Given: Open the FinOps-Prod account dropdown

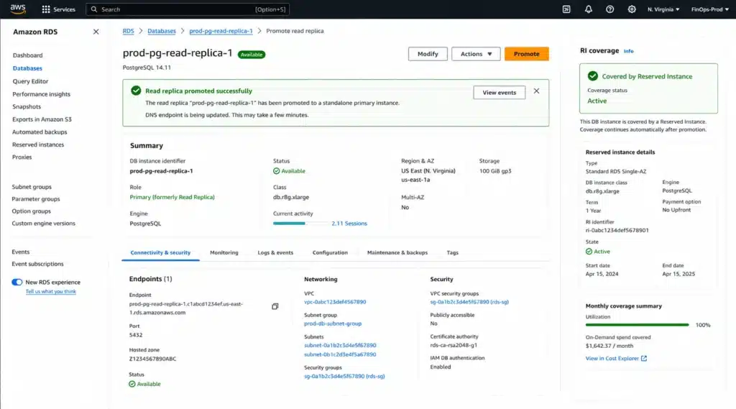Looking at the screenshot, I should 709,9.
